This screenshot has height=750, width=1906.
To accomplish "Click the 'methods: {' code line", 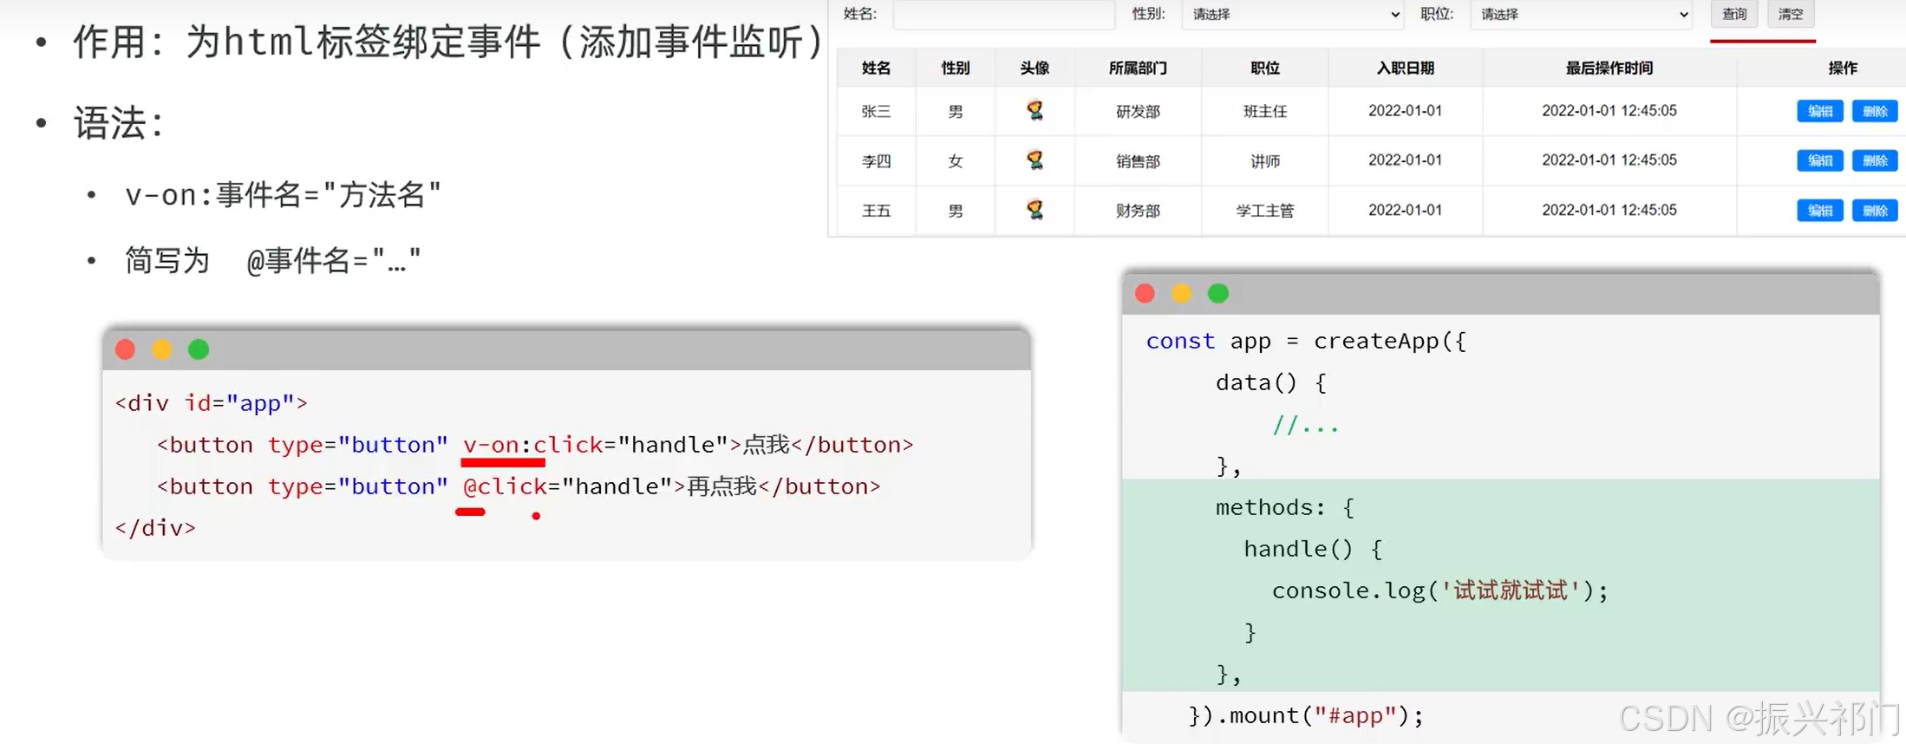I will tap(1284, 507).
